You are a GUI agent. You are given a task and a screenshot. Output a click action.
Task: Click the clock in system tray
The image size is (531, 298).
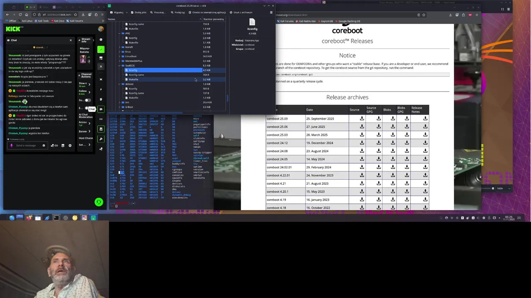[x=509, y=218]
